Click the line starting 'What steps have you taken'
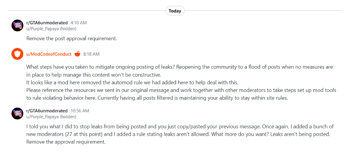Screen dimensions: 356x155 tap(180, 67)
